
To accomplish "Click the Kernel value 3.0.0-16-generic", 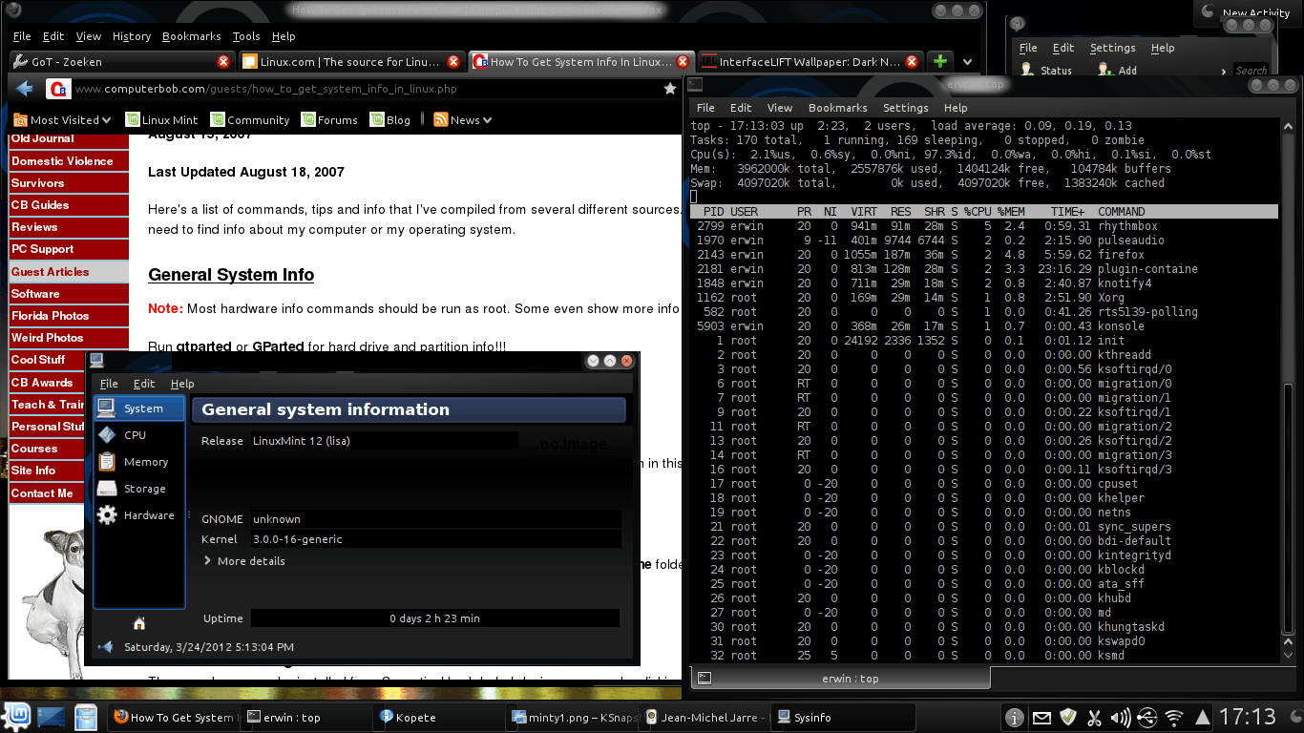I will pos(435,539).
